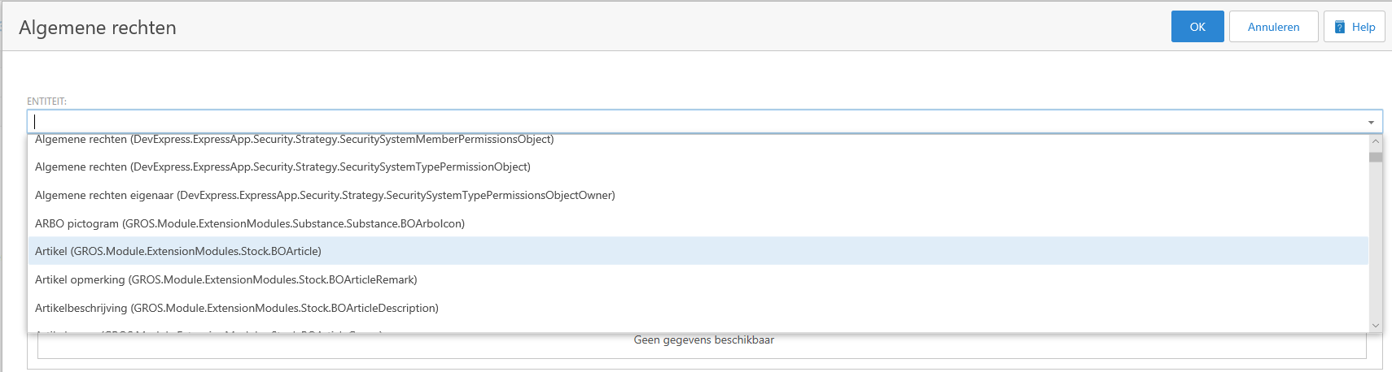Select ARBO pictogram from the list

coord(249,224)
